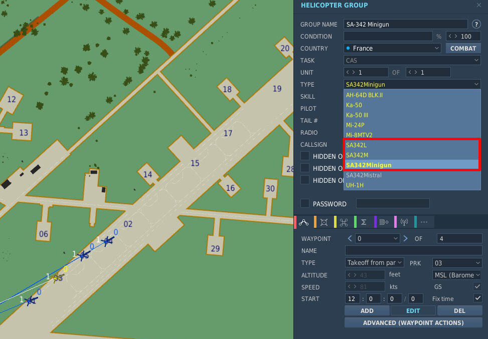Click the yellow waypoint 0 marker on the map
Viewport: 488px width, 339px height.
click(x=65, y=269)
